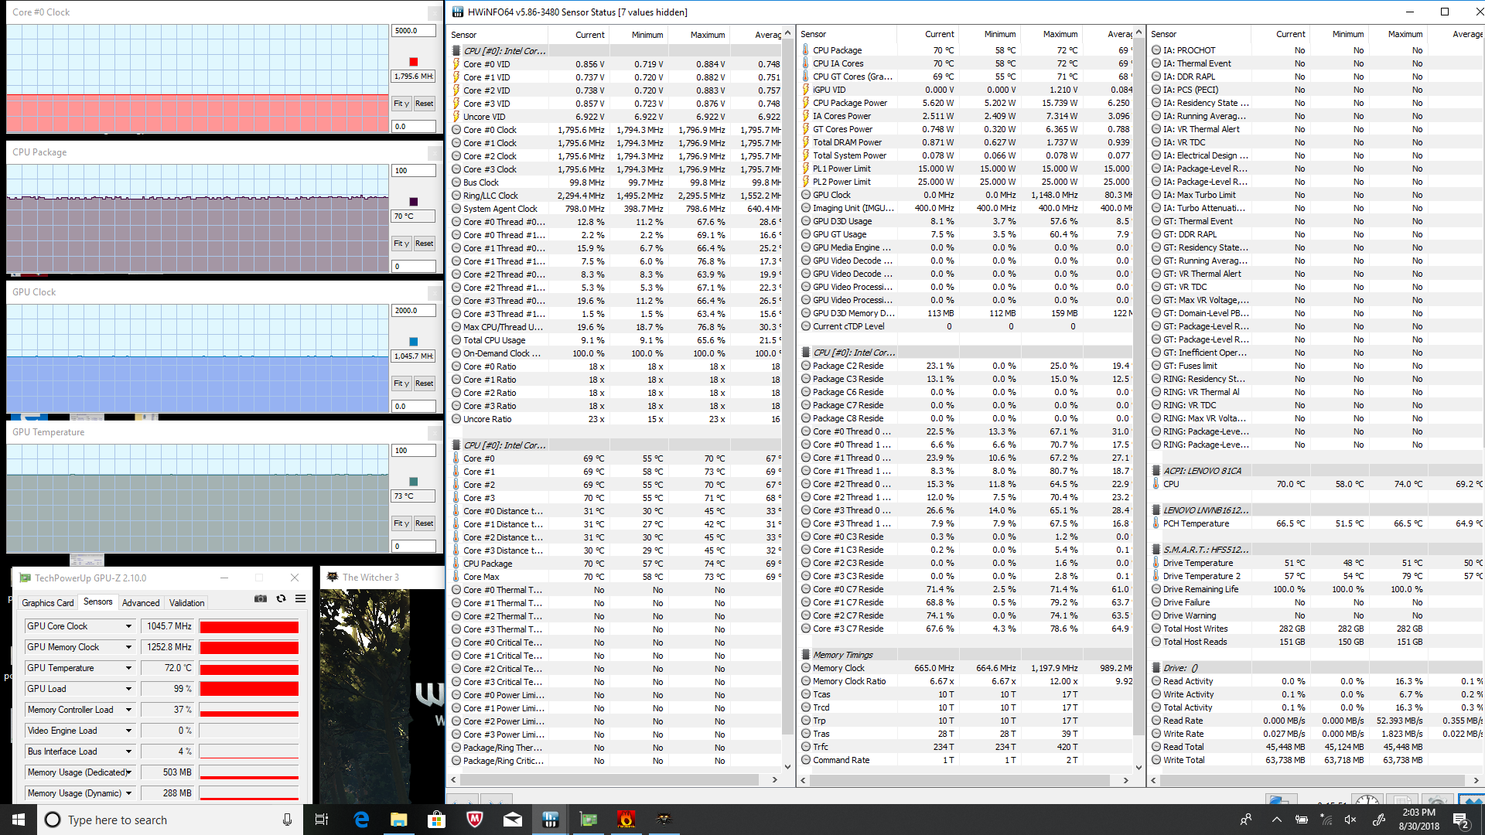The image size is (1485, 835).
Task: Click Reset in the CPU Package graph
Action: (x=424, y=244)
